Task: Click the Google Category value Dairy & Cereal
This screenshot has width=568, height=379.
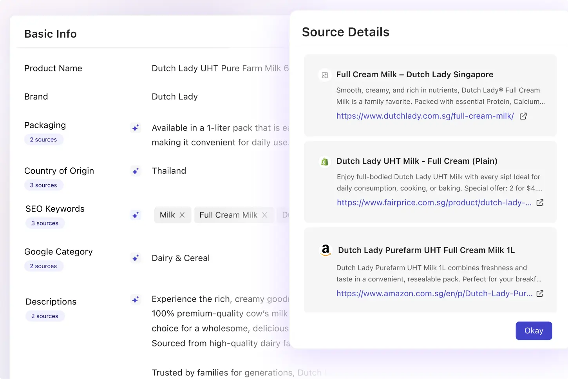Action: click(181, 258)
